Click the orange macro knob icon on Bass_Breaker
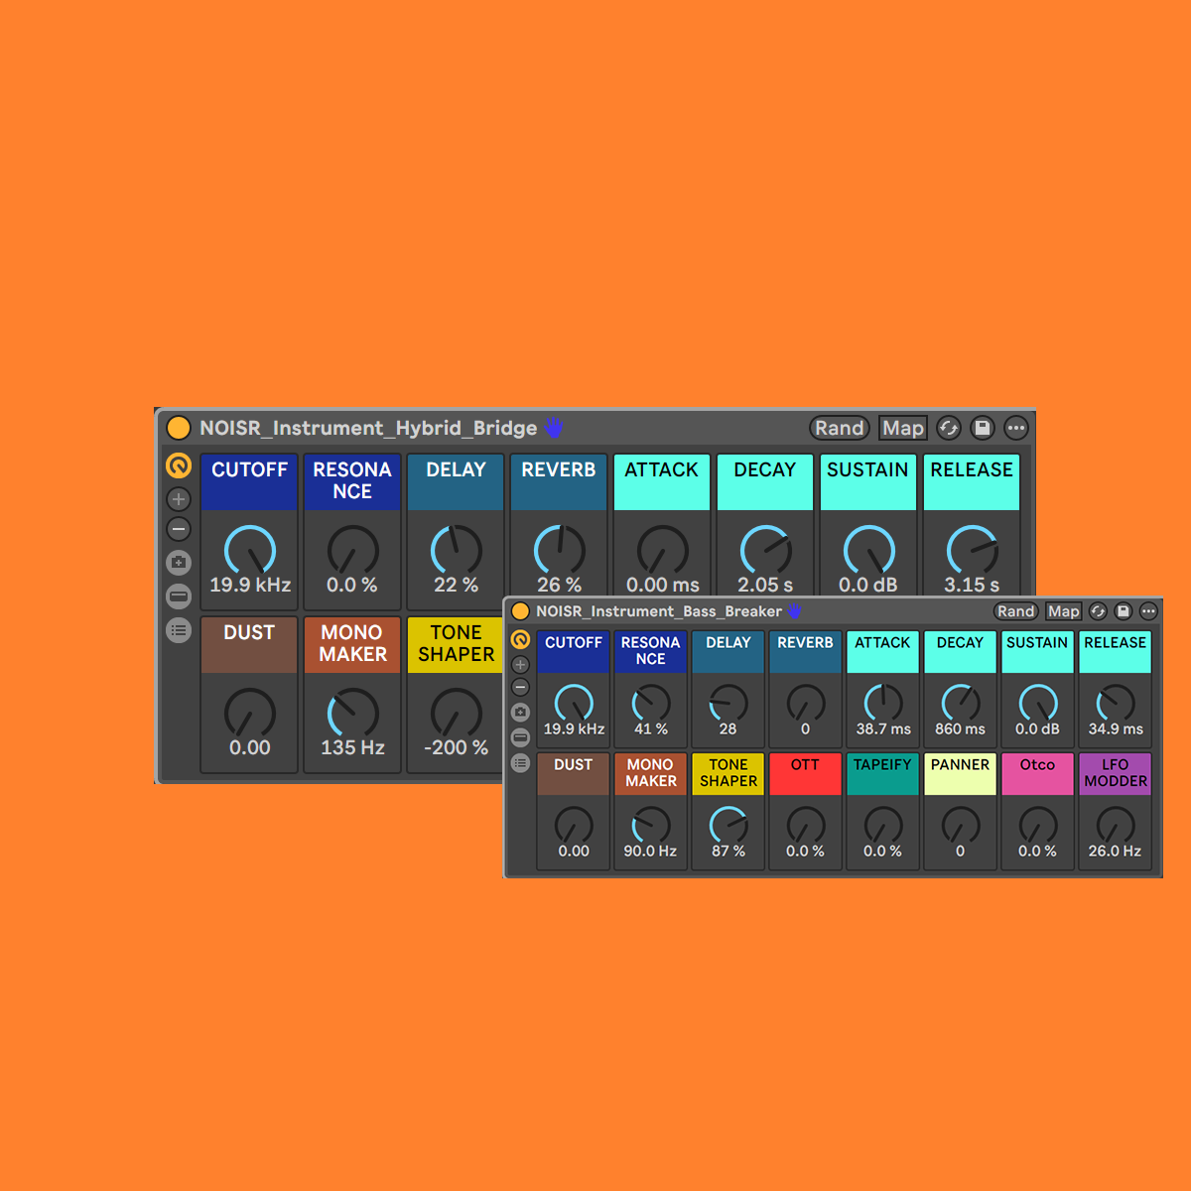The image size is (1191, 1191). [x=520, y=639]
